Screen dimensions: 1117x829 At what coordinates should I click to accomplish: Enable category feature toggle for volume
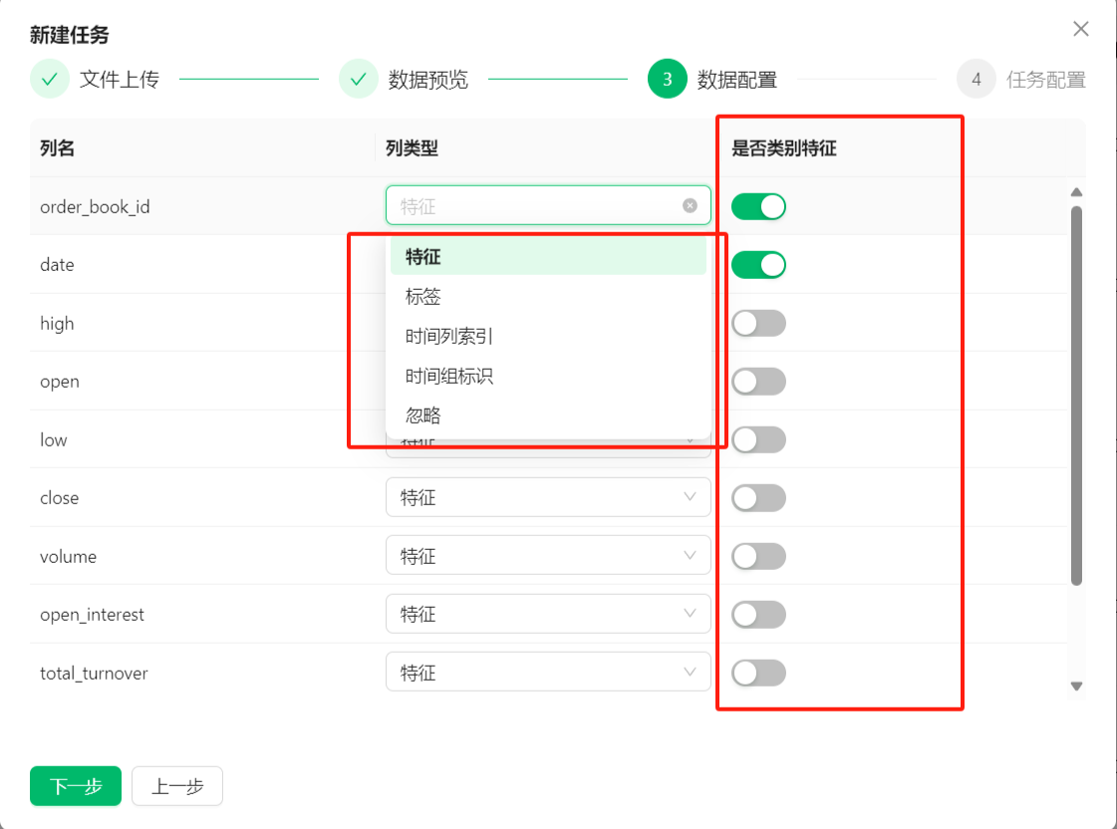click(x=758, y=556)
